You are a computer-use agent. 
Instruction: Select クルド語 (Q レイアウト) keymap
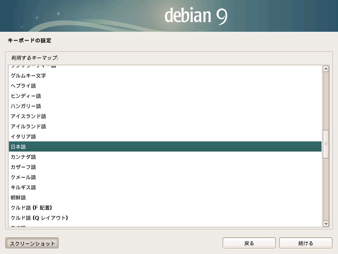tap(39, 218)
